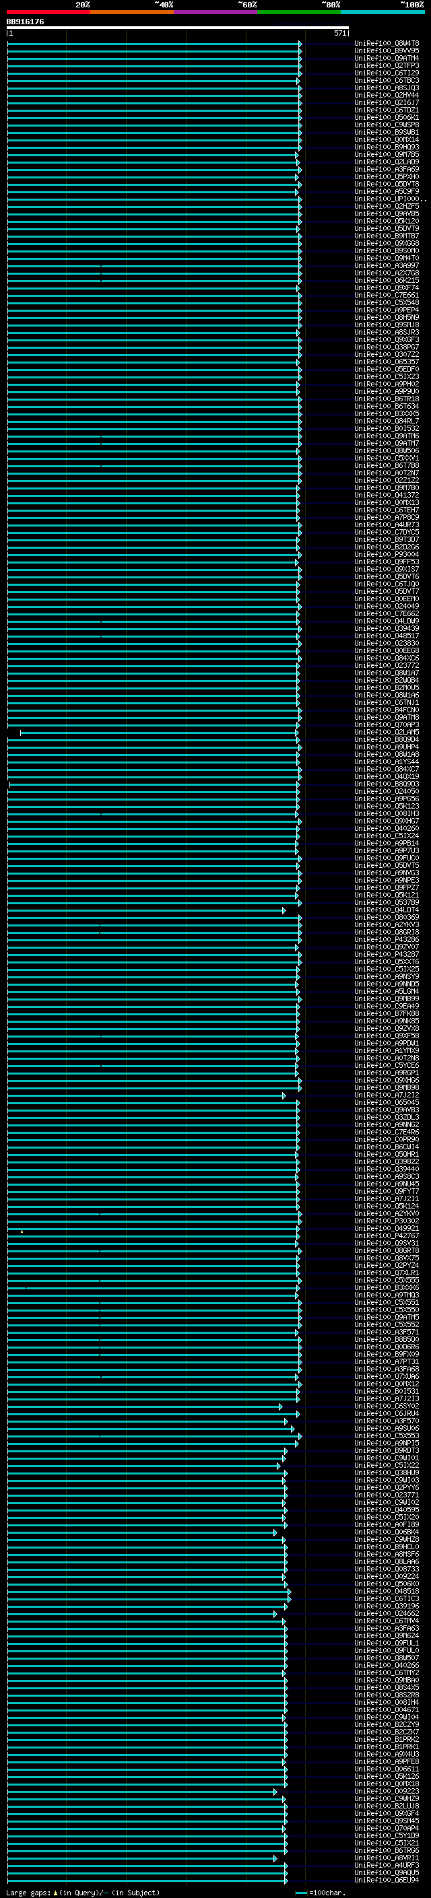Select the UniRef100_A8MSF6 label
The image size is (431, 1898).
tap(387, 1554)
